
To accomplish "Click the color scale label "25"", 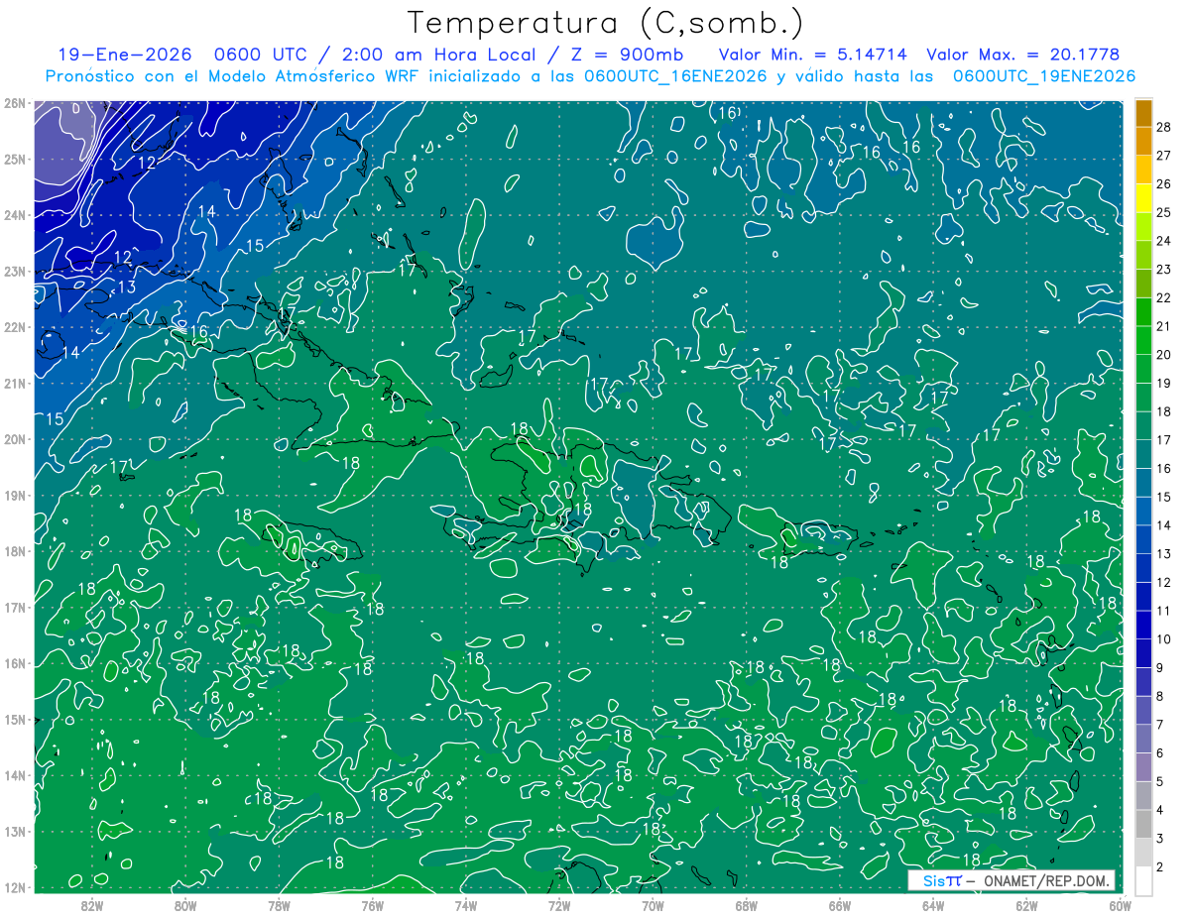I will click(x=1164, y=213).
